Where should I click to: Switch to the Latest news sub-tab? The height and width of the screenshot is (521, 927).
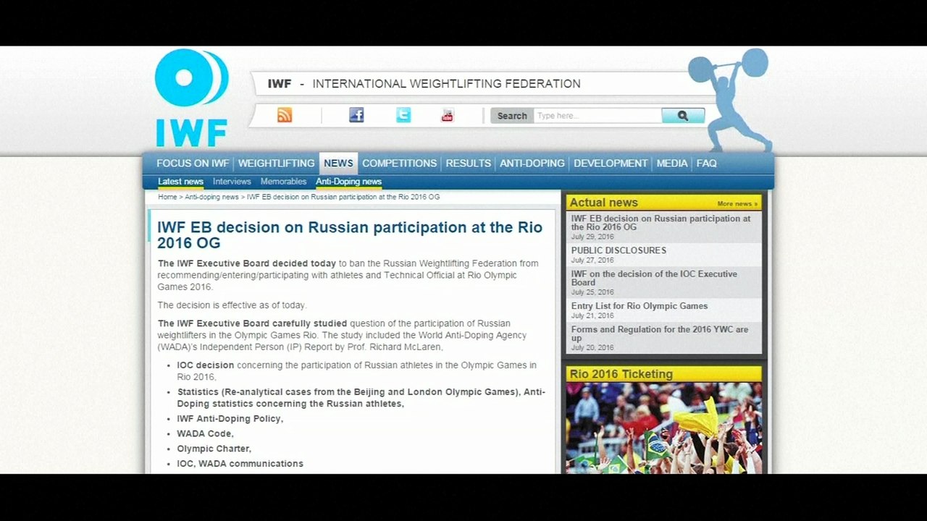tap(180, 182)
